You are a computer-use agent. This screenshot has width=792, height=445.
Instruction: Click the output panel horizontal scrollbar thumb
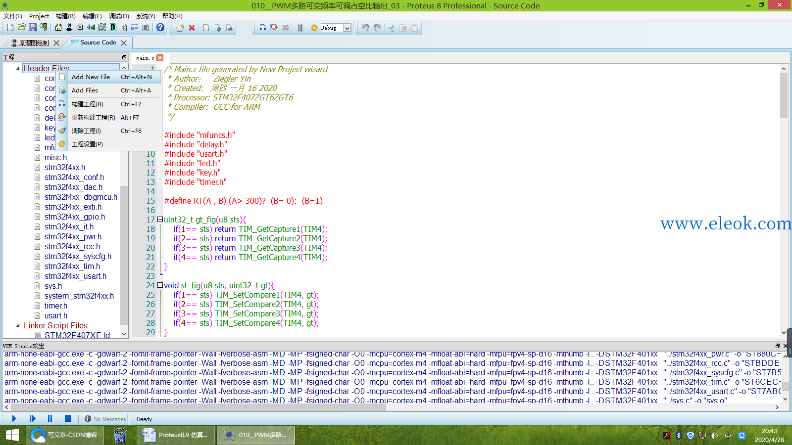pyautogui.click(x=198, y=407)
